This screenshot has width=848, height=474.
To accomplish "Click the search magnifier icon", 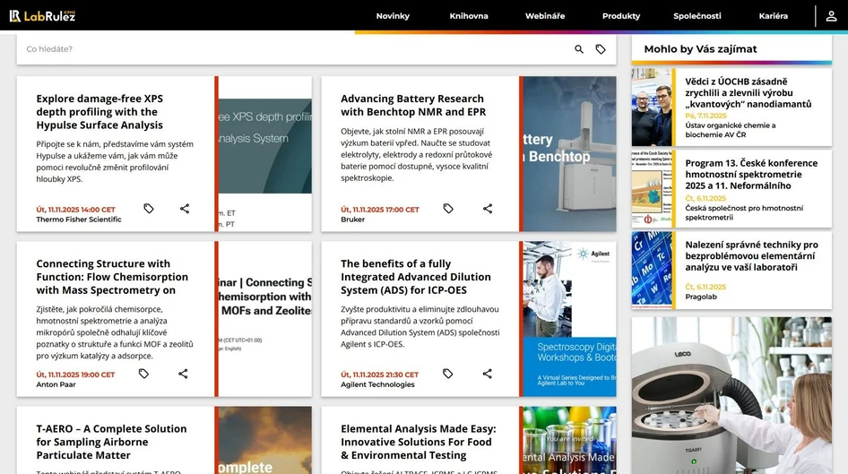I will 579,49.
